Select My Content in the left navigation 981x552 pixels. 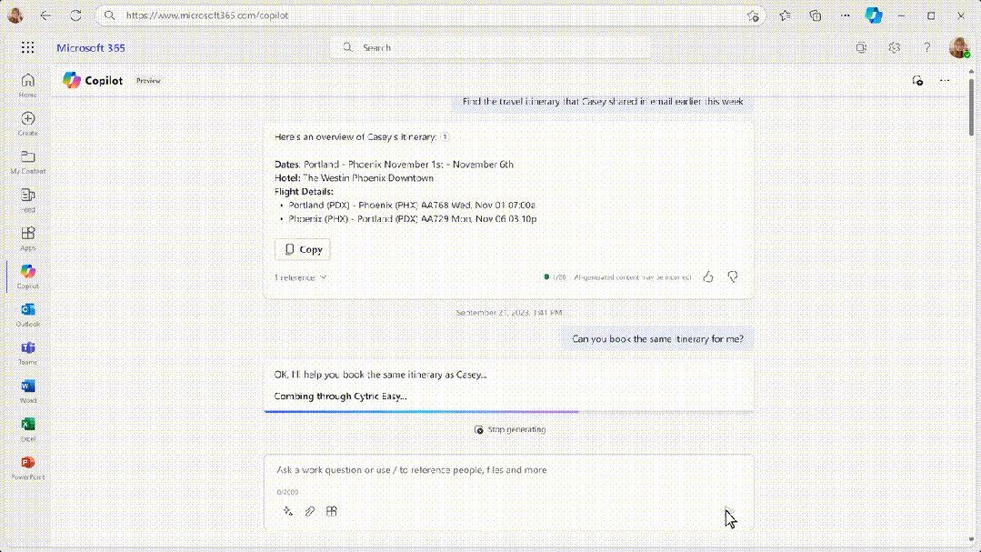[x=28, y=161]
